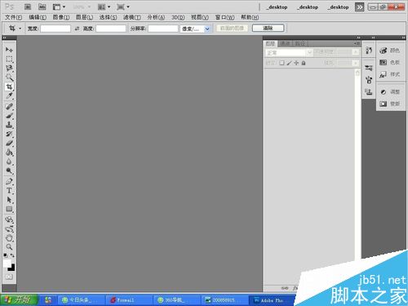Select the 3D Orbit tool

tap(9, 228)
